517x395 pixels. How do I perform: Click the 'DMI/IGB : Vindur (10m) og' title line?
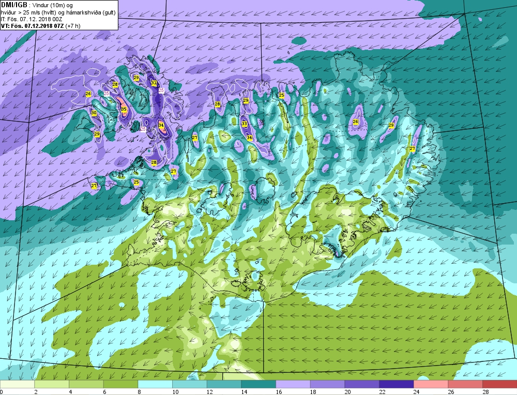[37, 5]
